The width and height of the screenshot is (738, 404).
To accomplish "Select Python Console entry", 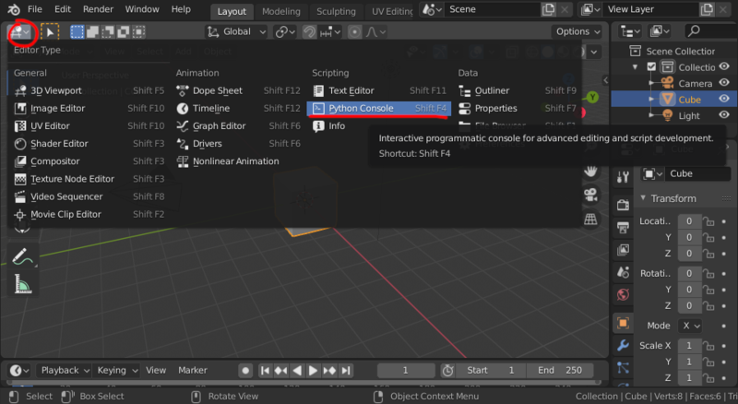I will coord(379,108).
